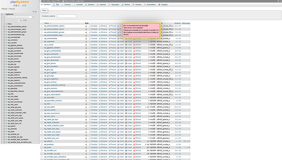Expand wp_layerslider node in sidebar tree
The width and height of the screenshot is (282, 160).
4,88
